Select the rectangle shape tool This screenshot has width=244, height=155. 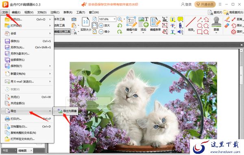(200, 32)
